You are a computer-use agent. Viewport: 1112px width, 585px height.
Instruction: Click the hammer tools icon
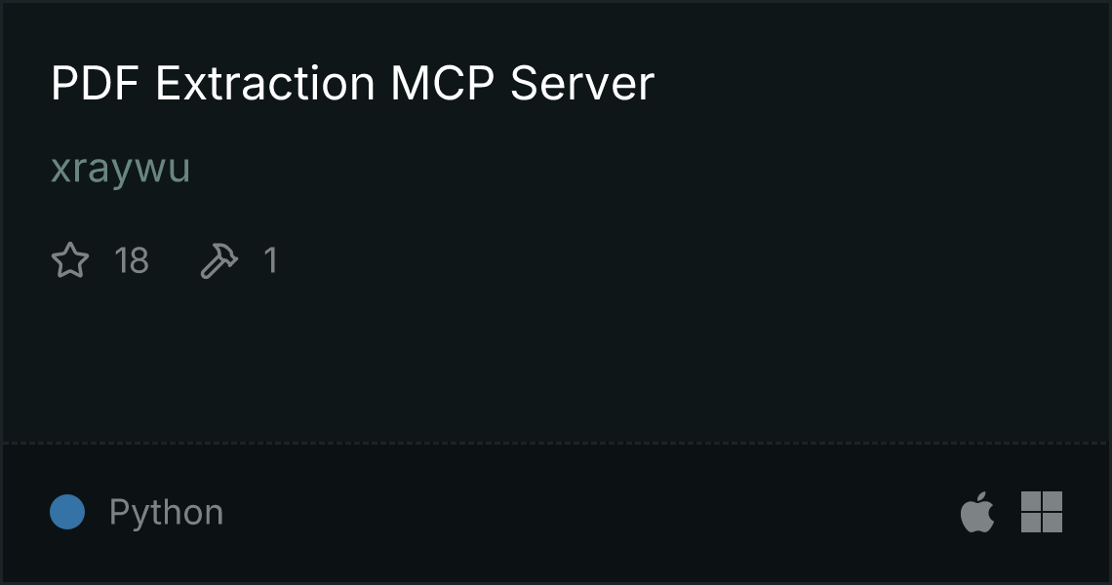[x=219, y=260]
